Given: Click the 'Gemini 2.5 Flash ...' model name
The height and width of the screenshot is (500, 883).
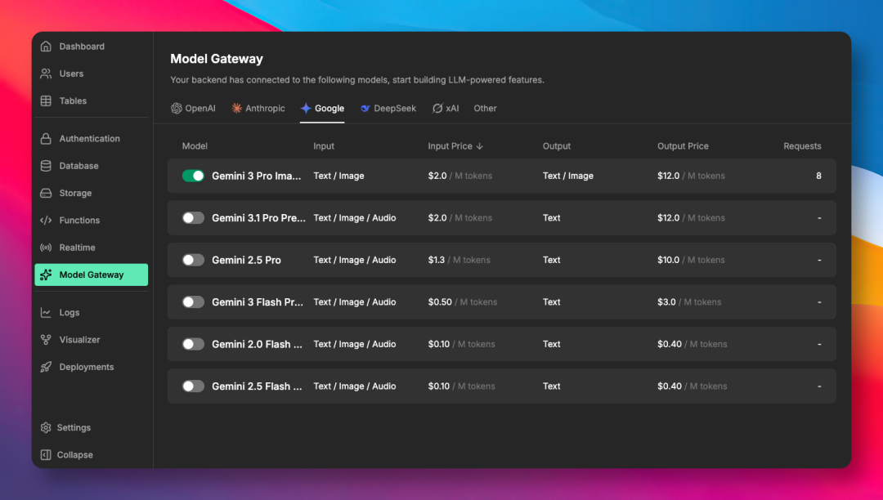Looking at the screenshot, I should click(x=257, y=386).
